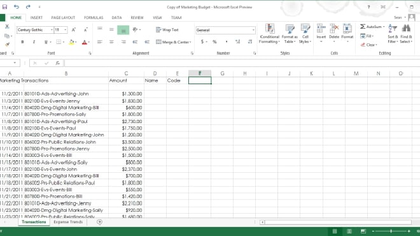The image size is (420, 236).
Task: Apply the yellow Fill Color swatch
Action: coord(71,42)
